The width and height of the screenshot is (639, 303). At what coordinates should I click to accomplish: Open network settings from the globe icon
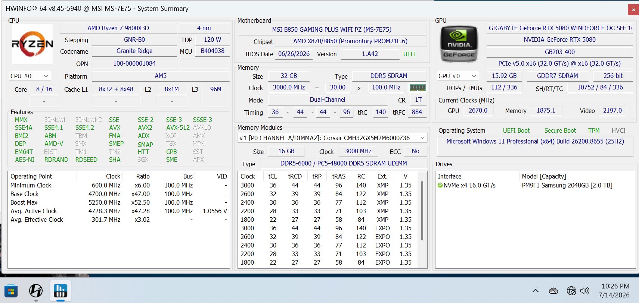tap(571, 291)
